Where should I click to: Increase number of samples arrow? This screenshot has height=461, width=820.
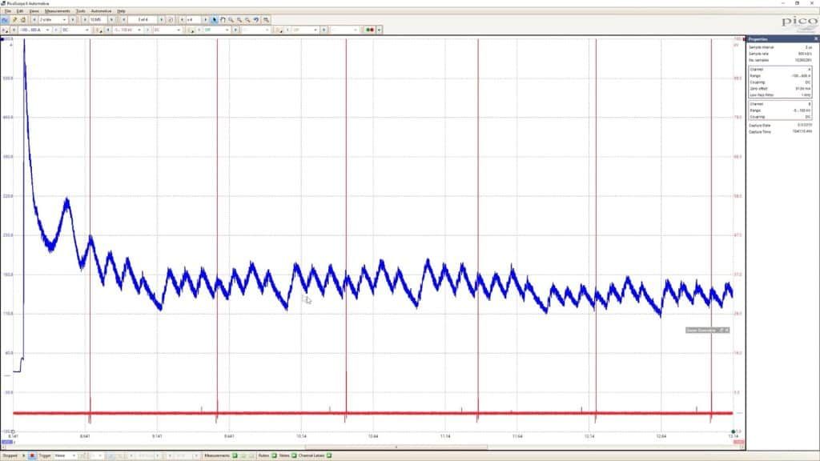[x=111, y=19]
